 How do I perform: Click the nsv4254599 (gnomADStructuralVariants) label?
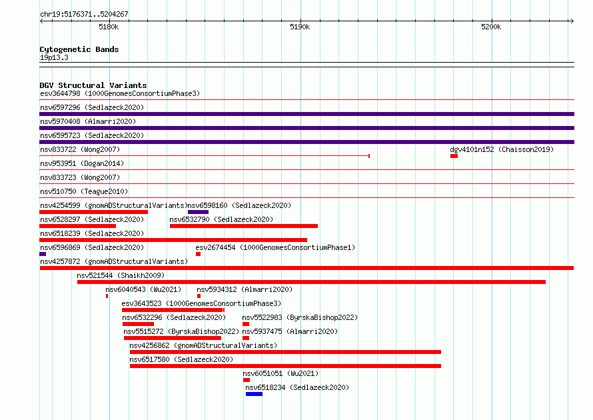coord(114,205)
